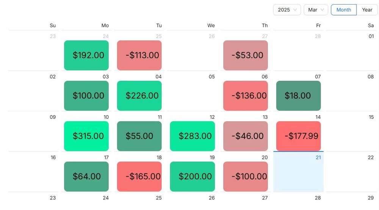Select the -$113.00 loss tile
This screenshot has height=210, width=379.
coord(139,55)
